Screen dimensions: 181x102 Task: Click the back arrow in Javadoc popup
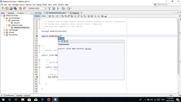coord(59,41)
